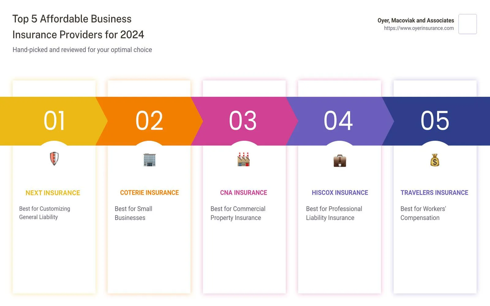The width and height of the screenshot is (490, 306).
Task: Click the 'Hand-picked and reviewed' subtitle
Action: click(82, 50)
